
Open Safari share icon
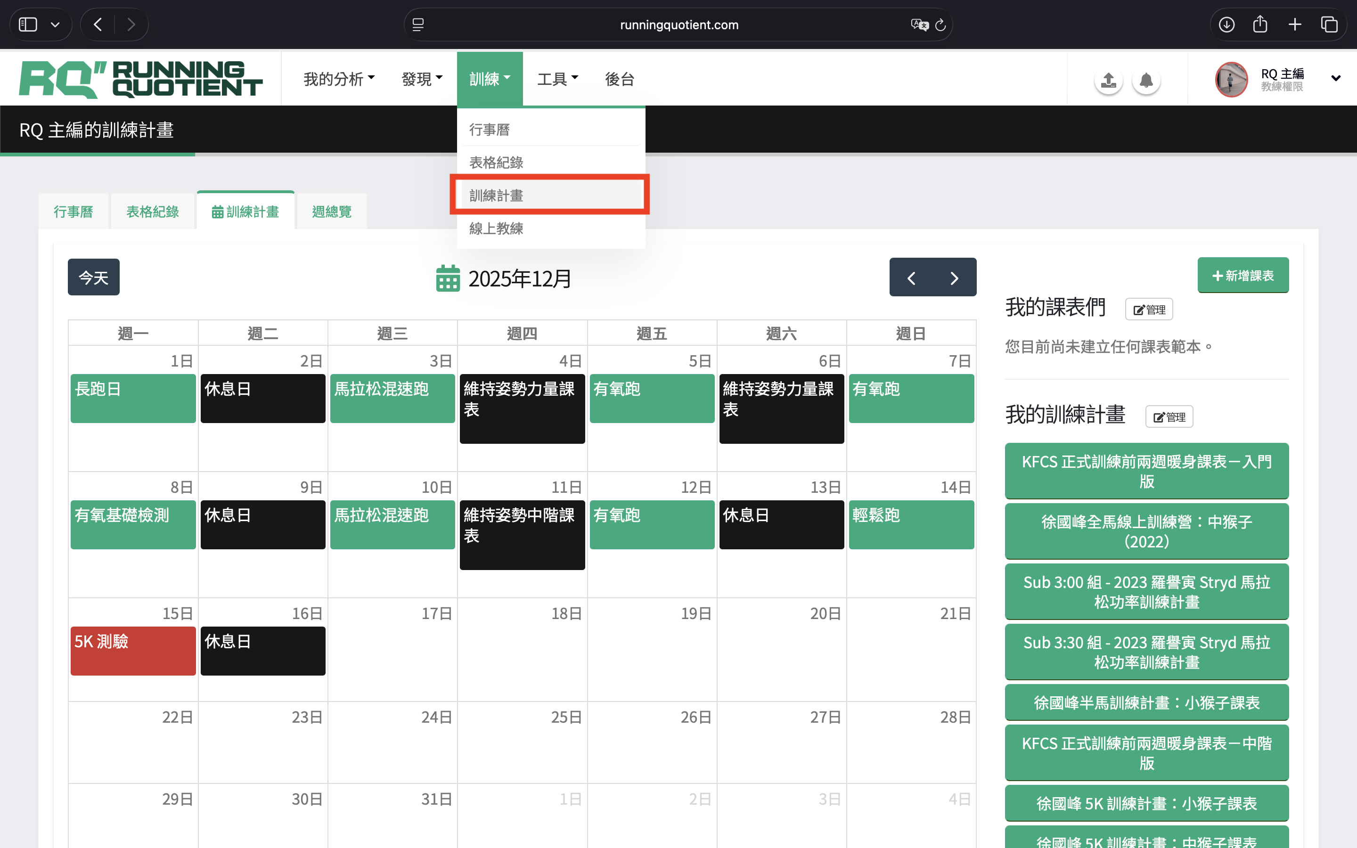point(1260,24)
